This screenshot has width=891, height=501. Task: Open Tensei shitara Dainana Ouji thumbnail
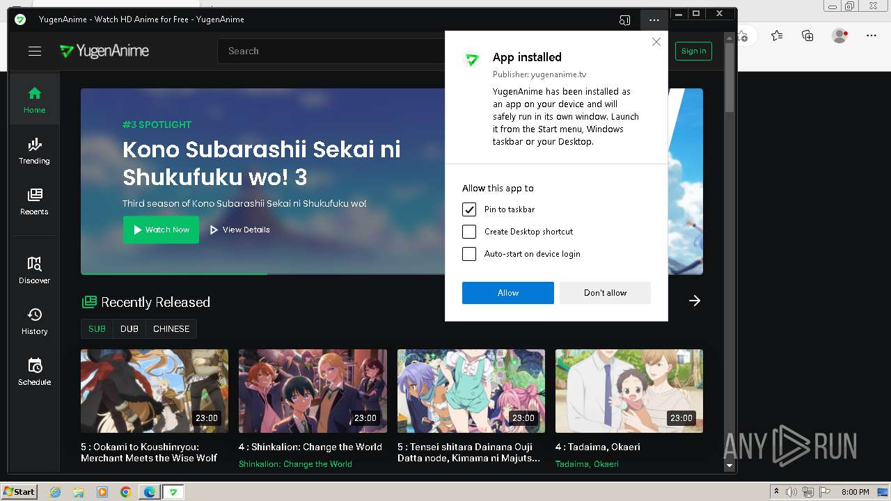pyautogui.click(x=471, y=391)
